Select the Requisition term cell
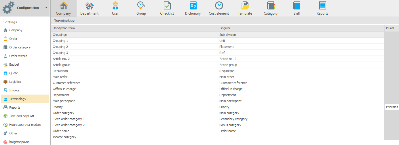Image resolution: width=399 pixels, height=145 pixels. coord(134,71)
